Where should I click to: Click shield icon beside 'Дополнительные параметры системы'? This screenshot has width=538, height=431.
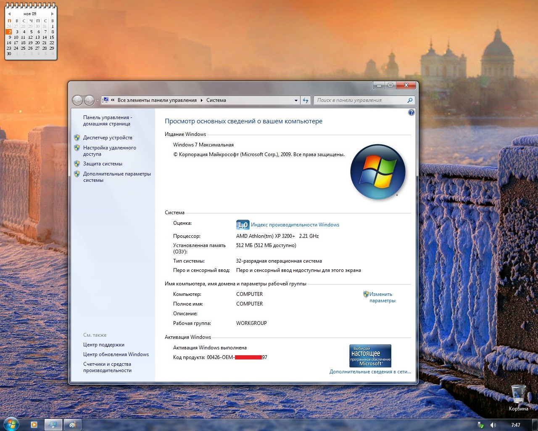[x=77, y=174]
